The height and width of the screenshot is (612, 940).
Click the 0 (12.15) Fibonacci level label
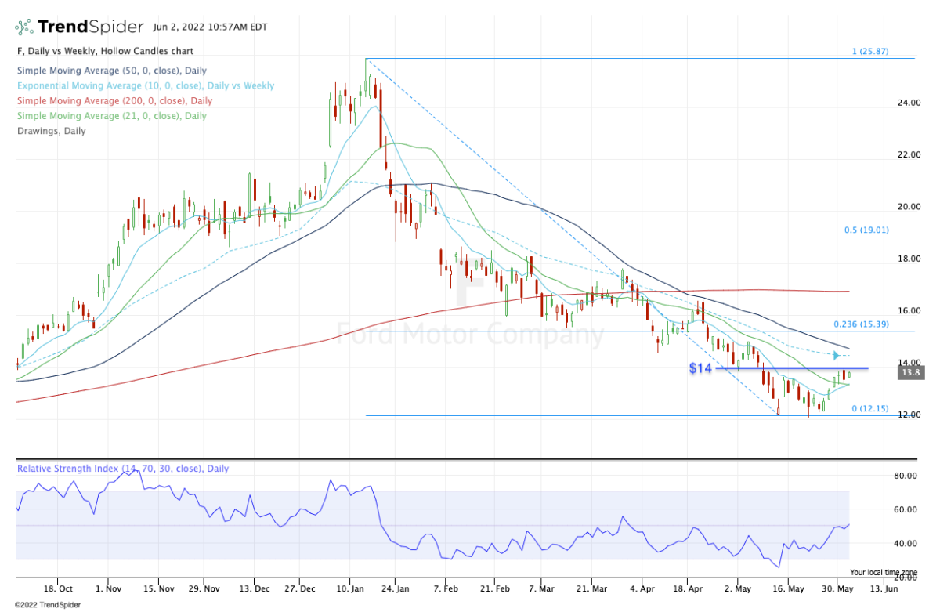(869, 409)
